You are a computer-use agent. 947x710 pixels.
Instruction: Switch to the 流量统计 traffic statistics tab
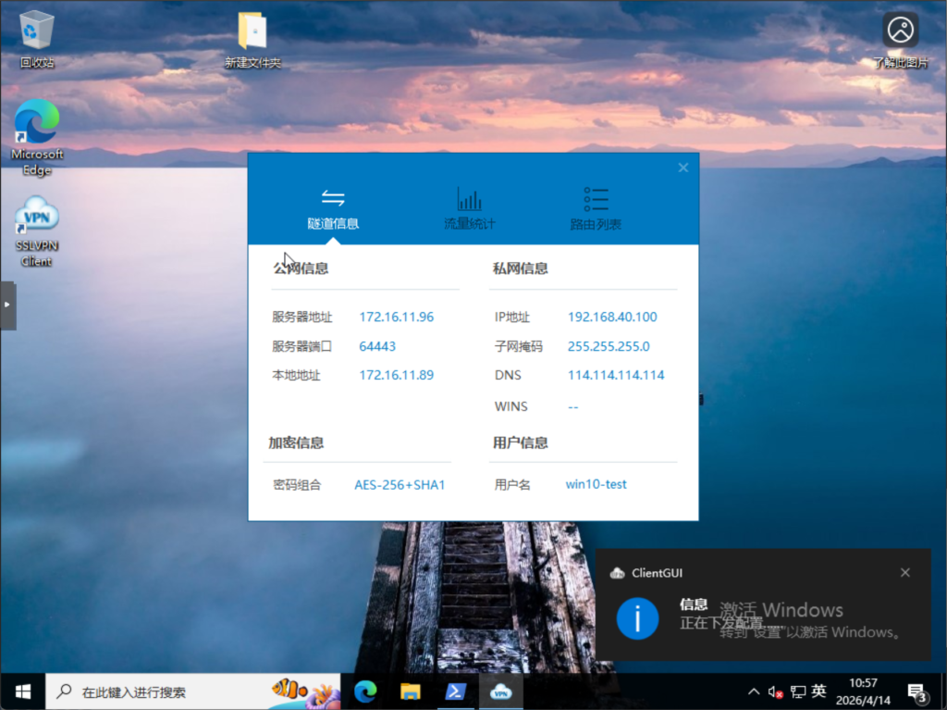pyautogui.click(x=470, y=207)
